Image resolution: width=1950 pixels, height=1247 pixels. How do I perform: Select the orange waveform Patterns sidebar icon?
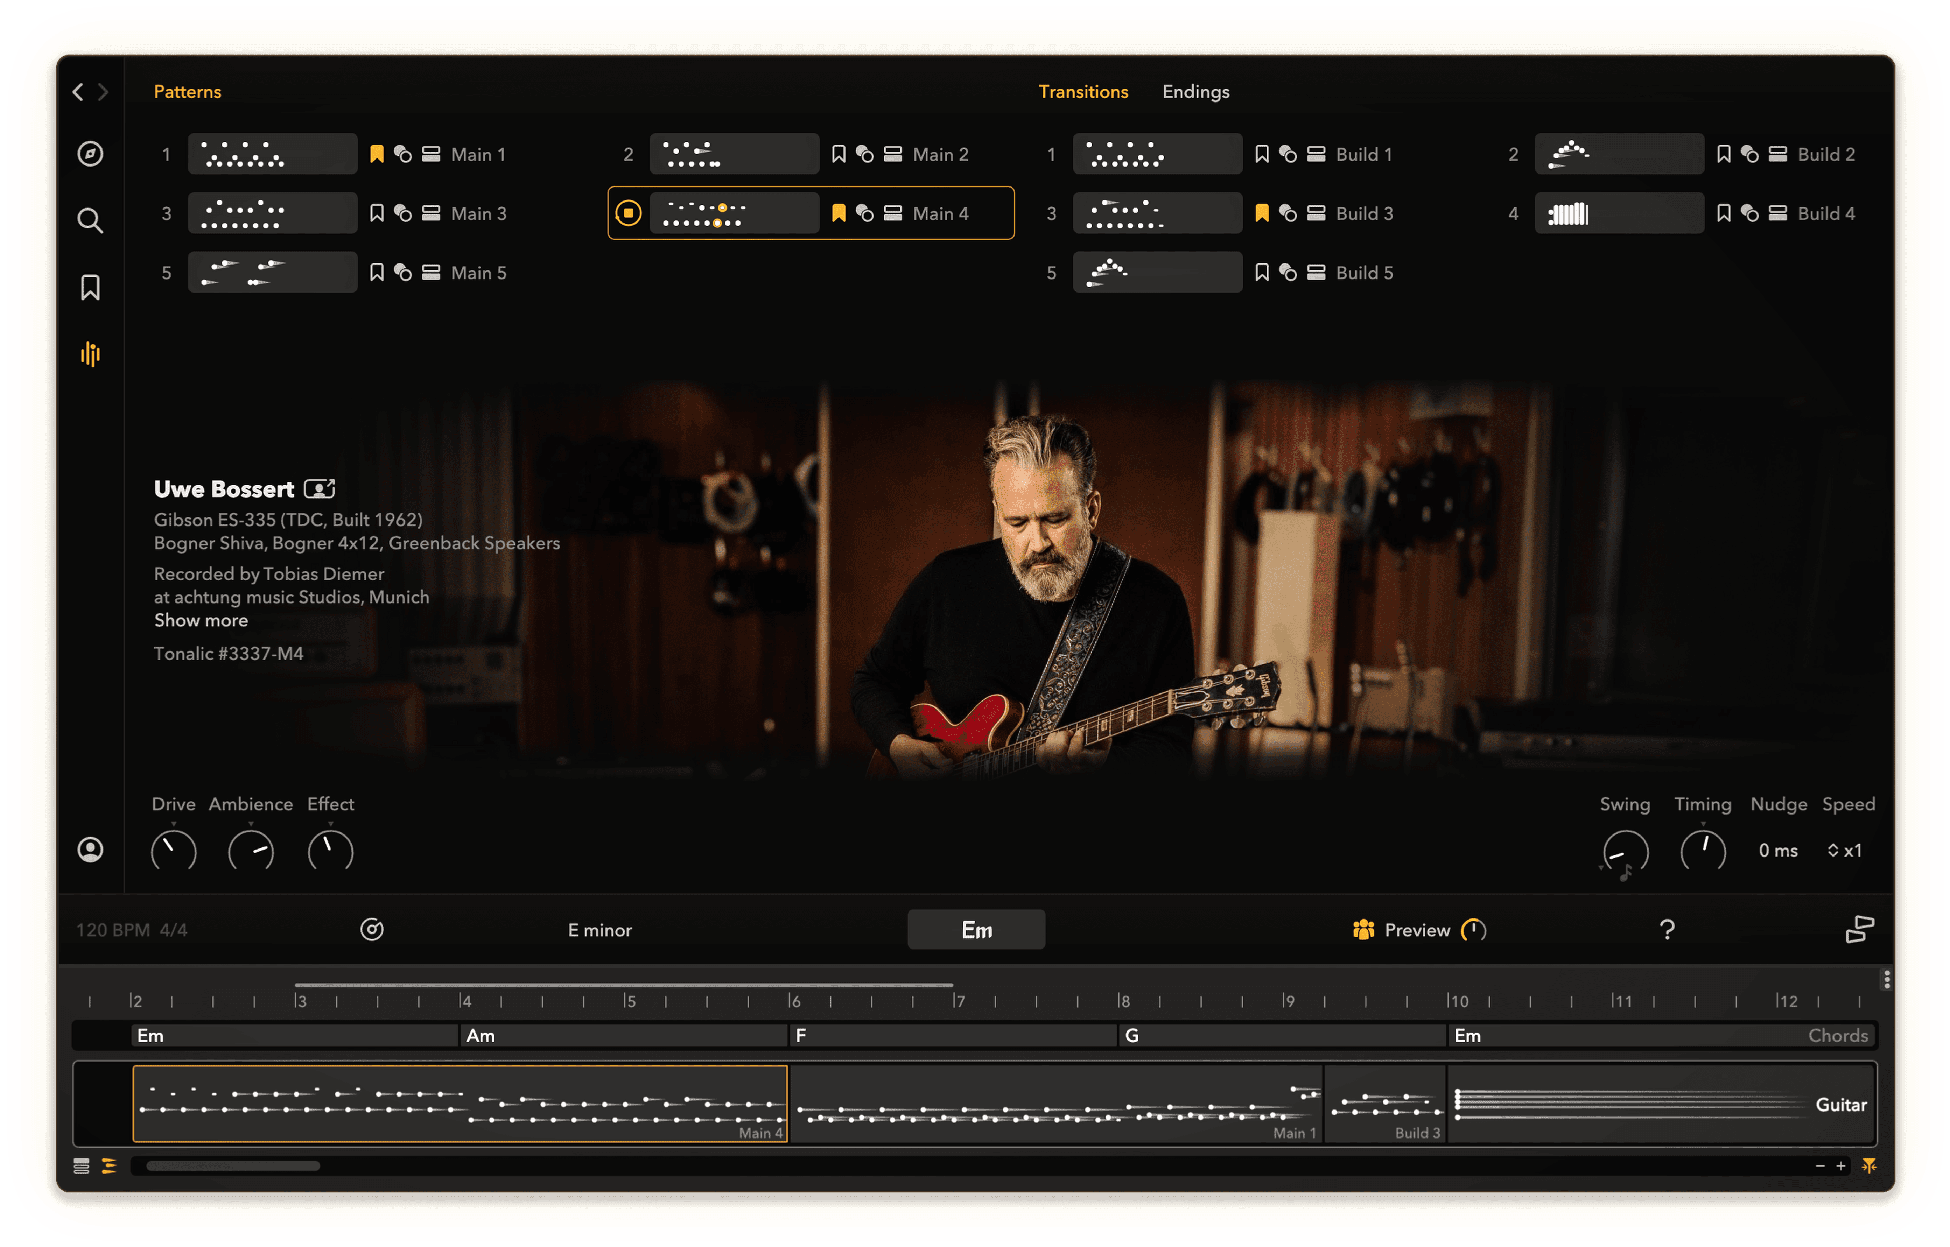(x=90, y=354)
